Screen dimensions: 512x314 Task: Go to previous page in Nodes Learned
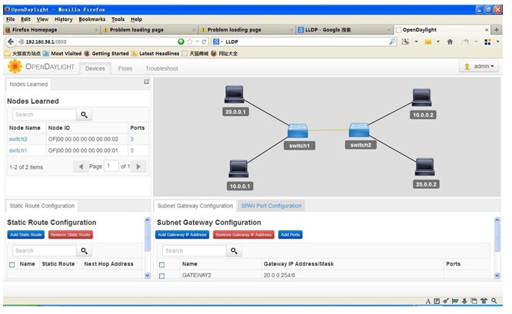pos(81,167)
